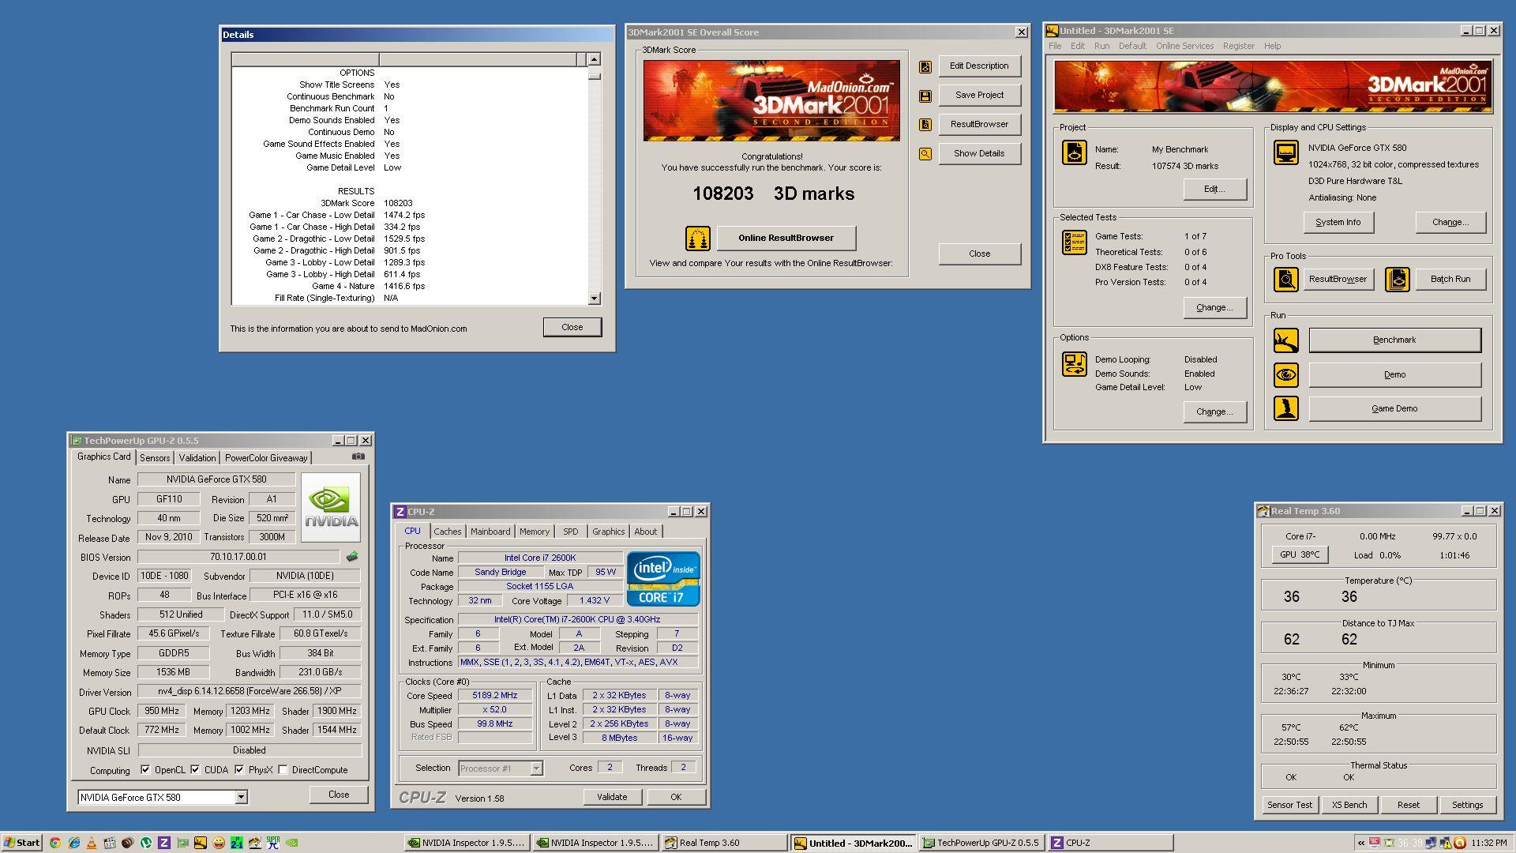Toggle the OpenCL checkbox in GPU-Z
The height and width of the screenshot is (853, 1516).
point(145,769)
